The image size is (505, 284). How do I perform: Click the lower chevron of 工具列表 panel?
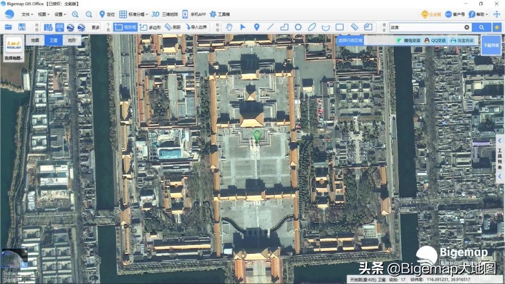(499, 176)
